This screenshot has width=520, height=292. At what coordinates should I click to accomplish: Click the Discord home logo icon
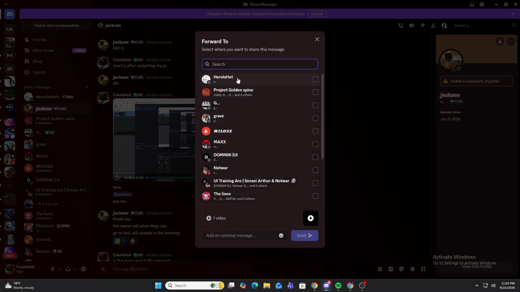(x=10, y=14)
